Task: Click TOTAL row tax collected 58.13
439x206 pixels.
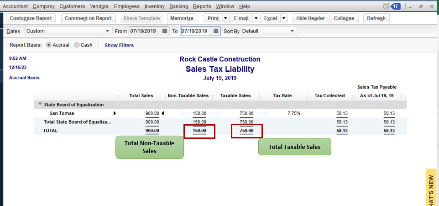Action: click(342, 131)
